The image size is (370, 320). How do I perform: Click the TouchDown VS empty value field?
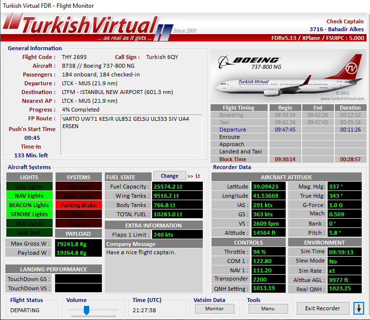78,288
